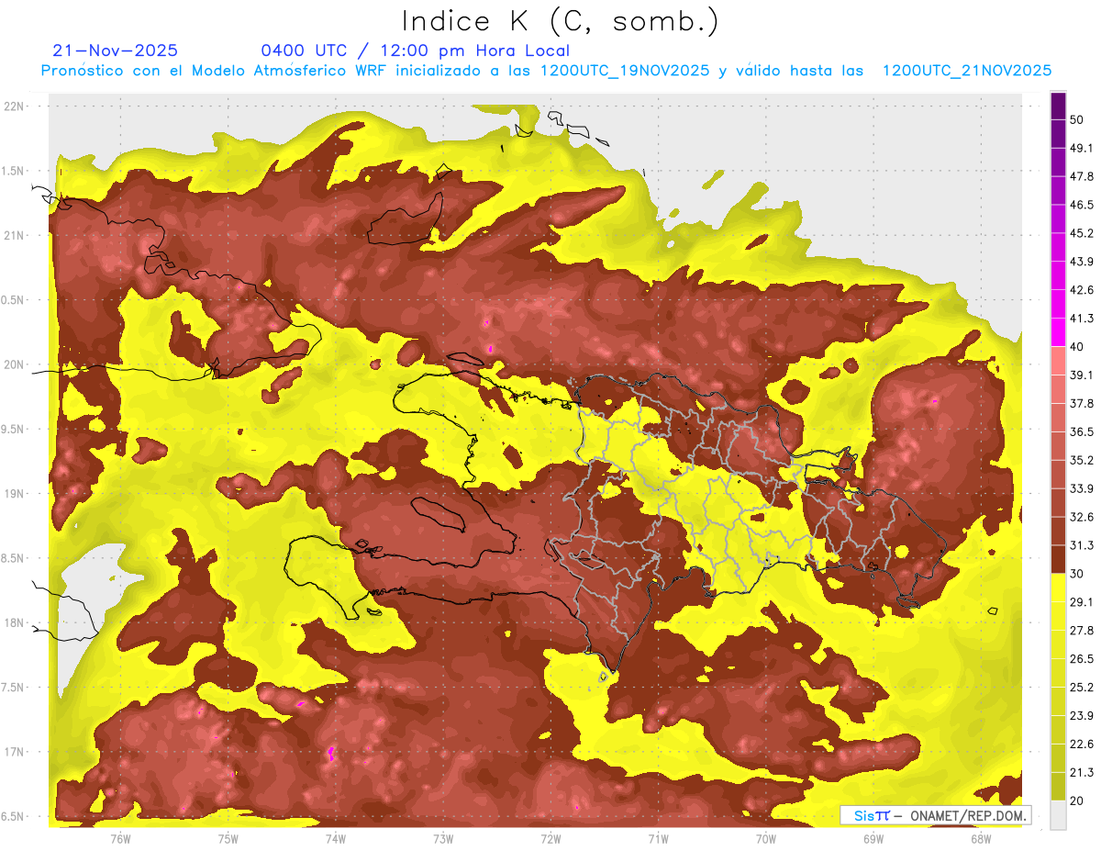Click the colorbar value "25.2"
Image resolution: width=1101 pixels, height=851 pixels.
(x=1082, y=687)
